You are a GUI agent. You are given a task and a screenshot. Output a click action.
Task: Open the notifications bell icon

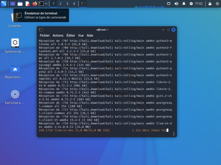[184, 3]
